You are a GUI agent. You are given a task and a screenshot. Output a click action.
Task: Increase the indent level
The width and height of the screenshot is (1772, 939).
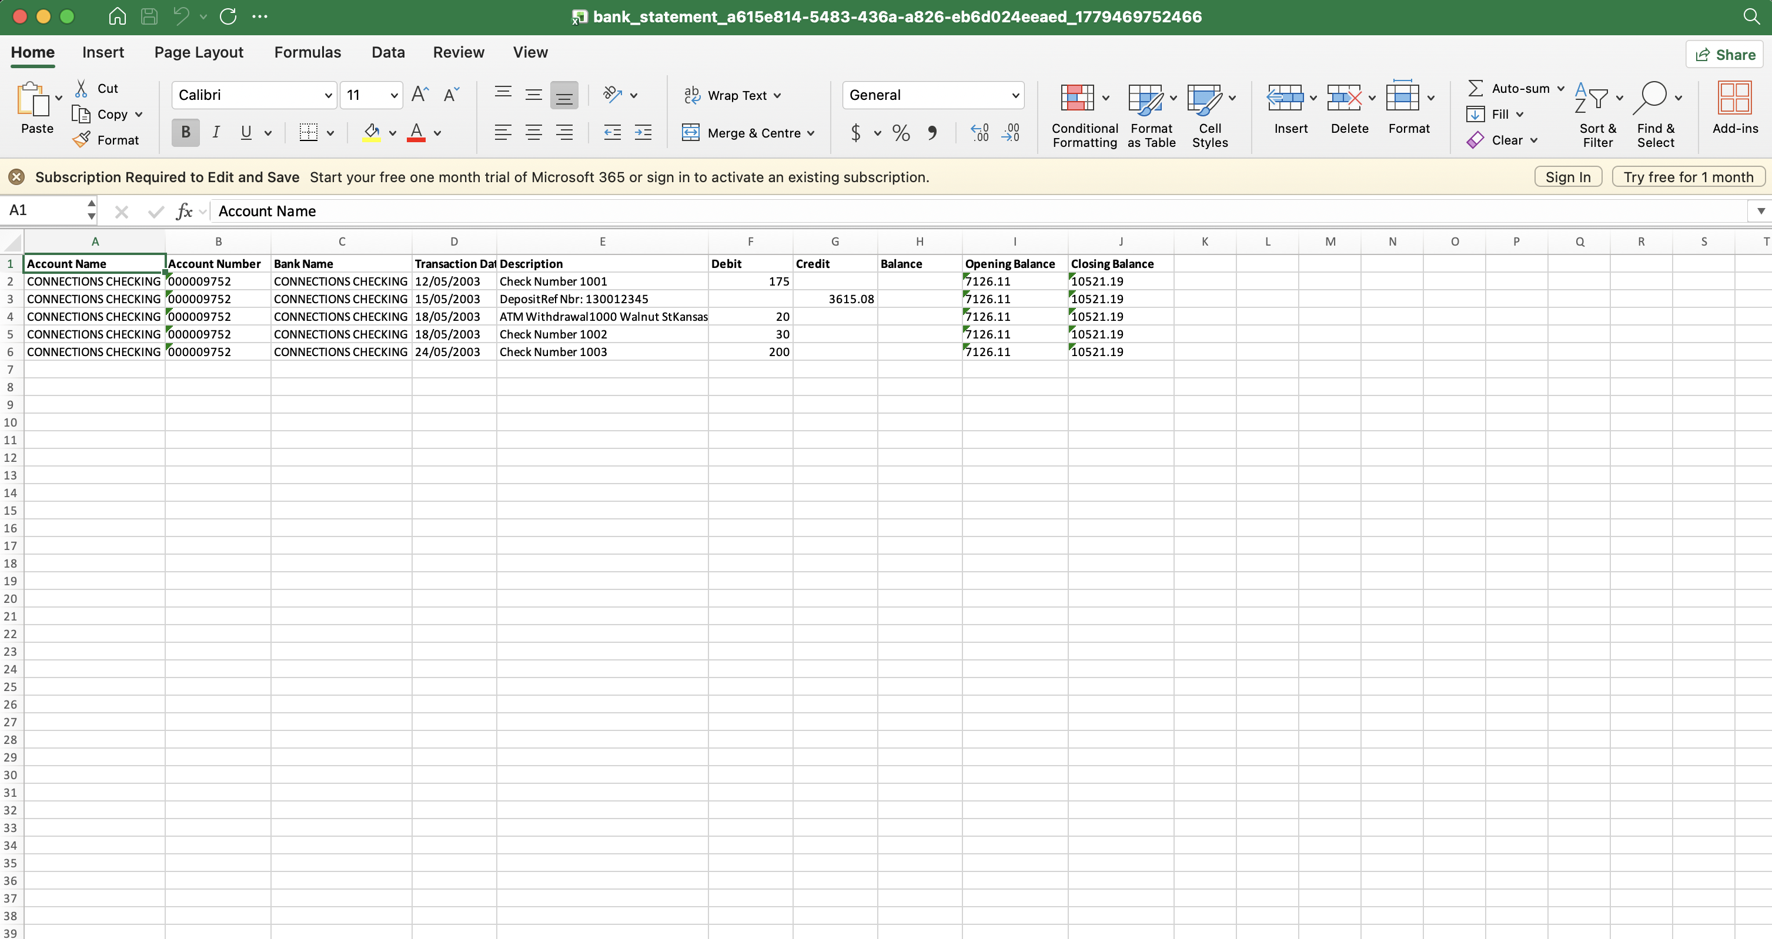click(x=643, y=133)
